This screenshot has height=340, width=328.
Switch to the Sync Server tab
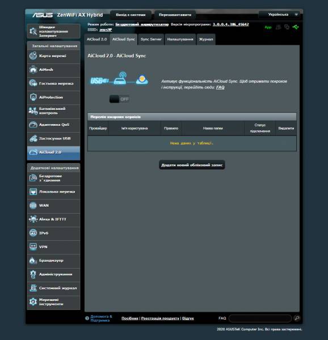click(x=151, y=39)
